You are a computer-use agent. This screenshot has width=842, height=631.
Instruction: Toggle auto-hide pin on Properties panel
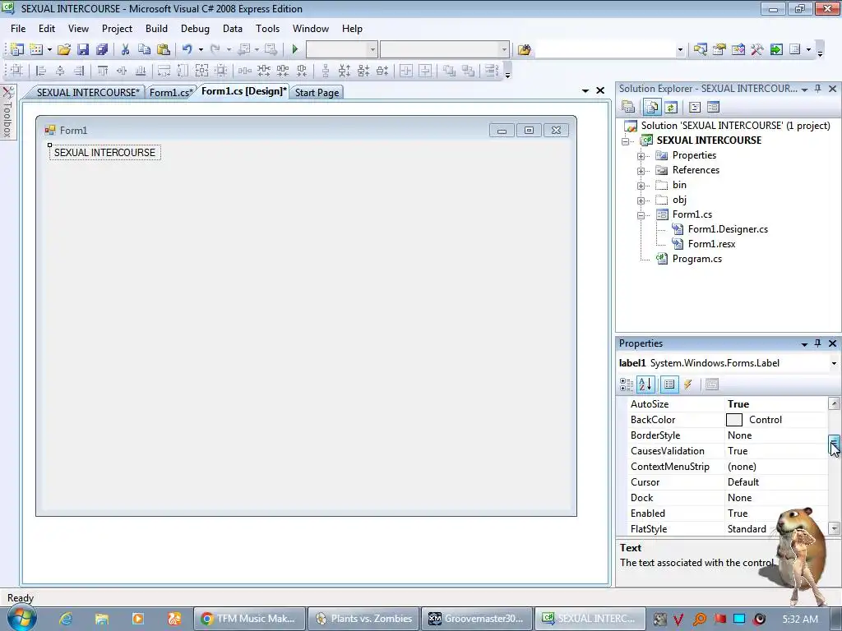coord(818,343)
